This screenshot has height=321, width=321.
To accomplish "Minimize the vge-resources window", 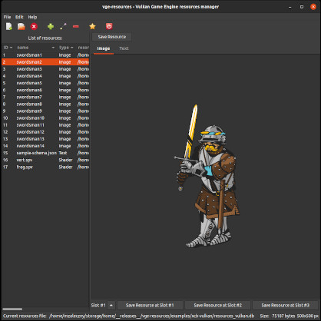I will point(290,7).
